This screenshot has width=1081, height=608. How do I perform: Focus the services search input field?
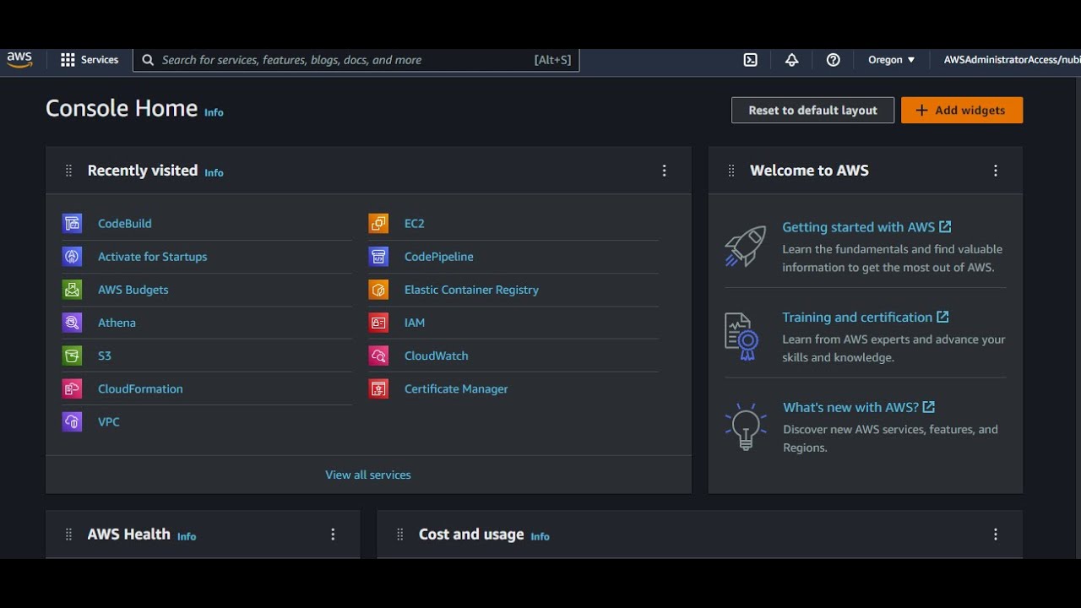[x=356, y=60]
